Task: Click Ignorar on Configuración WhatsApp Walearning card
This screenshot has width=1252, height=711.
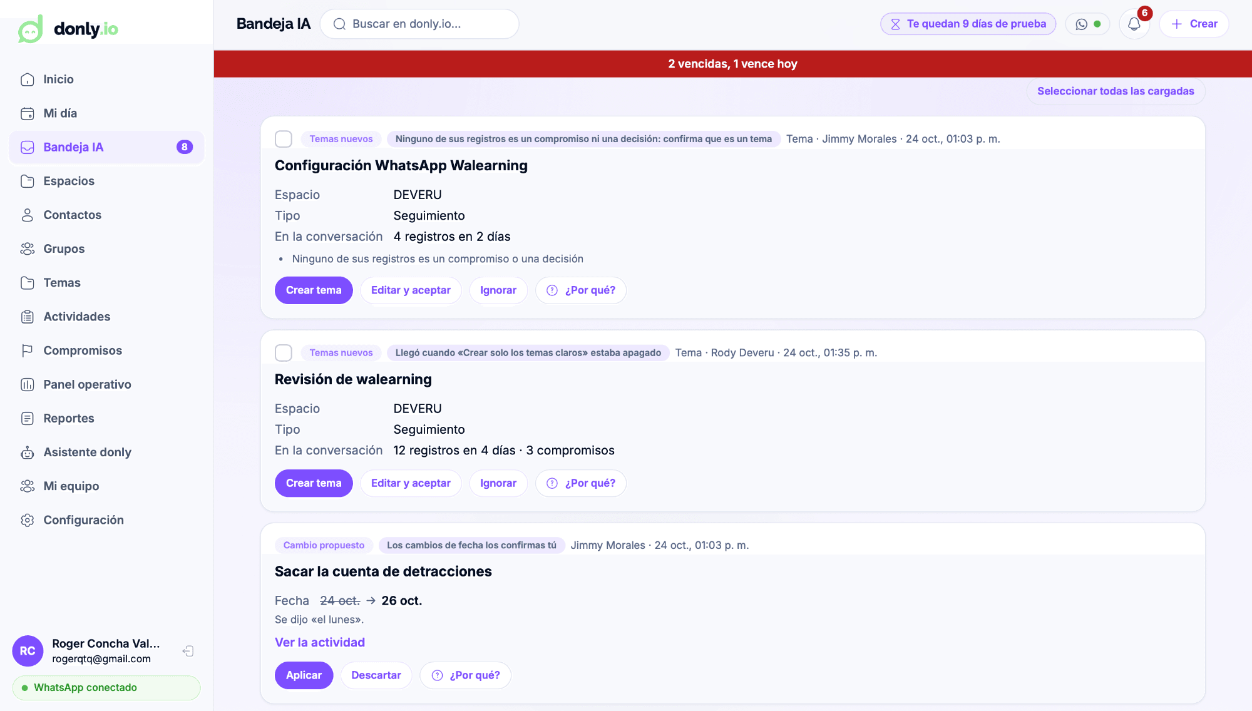Action: [x=498, y=290]
